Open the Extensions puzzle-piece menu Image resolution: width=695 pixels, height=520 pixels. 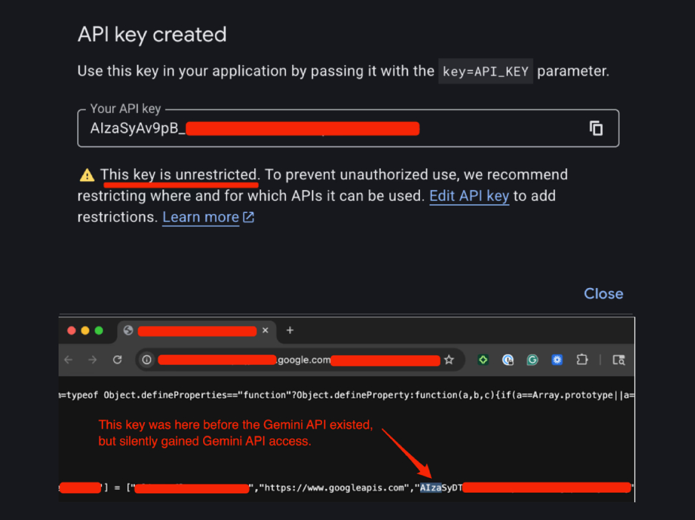(x=582, y=360)
